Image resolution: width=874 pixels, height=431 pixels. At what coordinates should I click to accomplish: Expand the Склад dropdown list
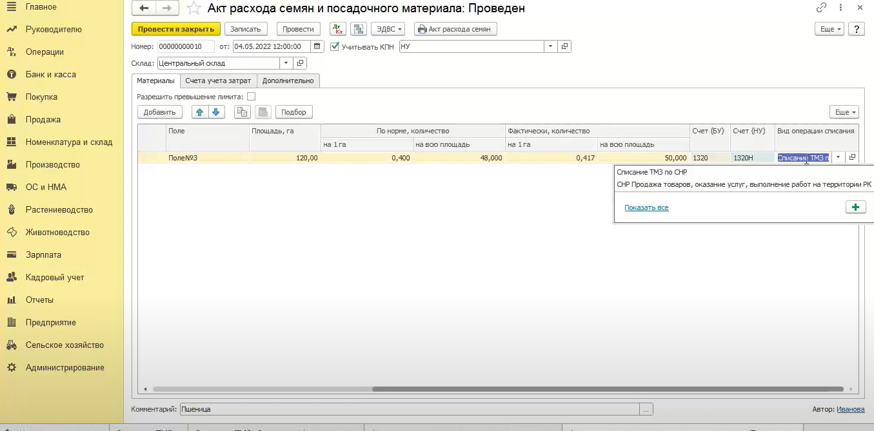click(x=286, y=63)
